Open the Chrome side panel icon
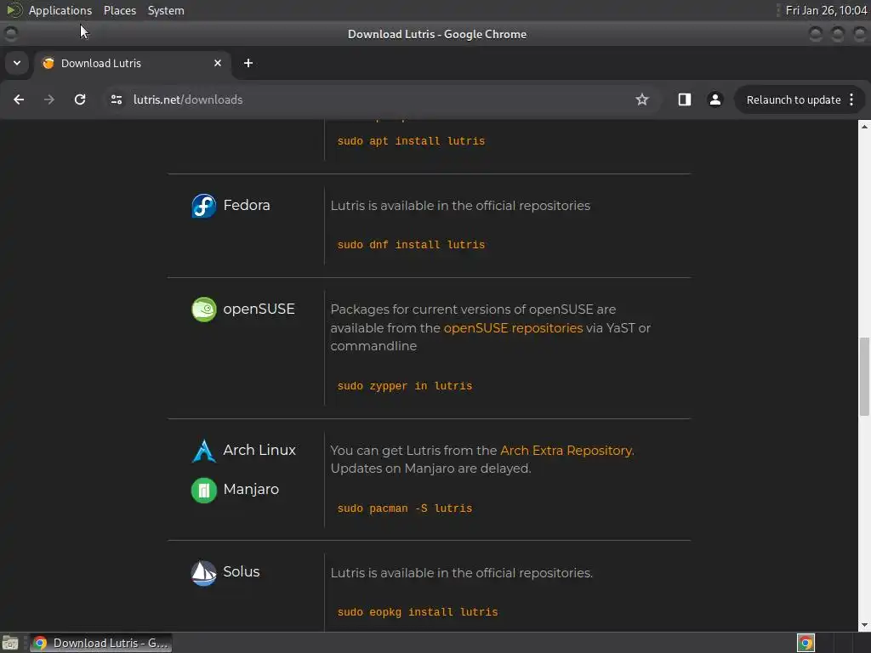 tap(685, 99)
